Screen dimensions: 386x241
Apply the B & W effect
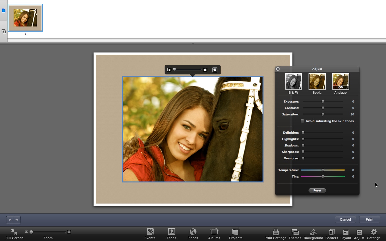click(293, 81)
